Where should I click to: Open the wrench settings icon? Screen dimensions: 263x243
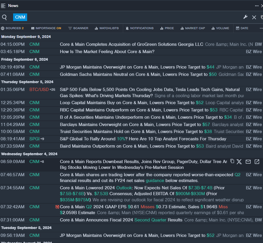(245, 17)
